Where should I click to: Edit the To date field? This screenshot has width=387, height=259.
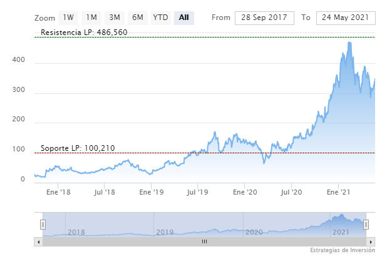[x=346, y=18]
